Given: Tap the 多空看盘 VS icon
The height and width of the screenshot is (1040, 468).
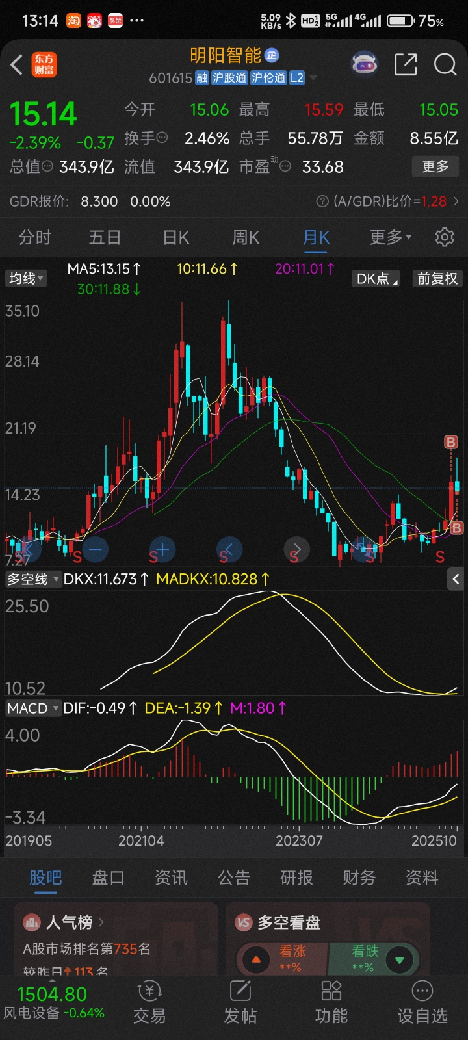Looking at the screenshot, I should coord(244,922).
